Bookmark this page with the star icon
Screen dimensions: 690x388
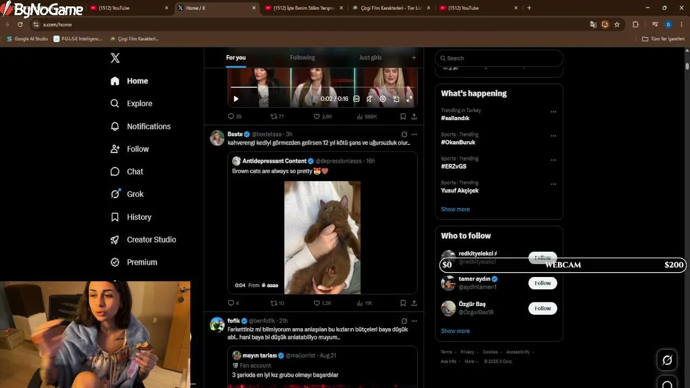click(x=617, y=24)
